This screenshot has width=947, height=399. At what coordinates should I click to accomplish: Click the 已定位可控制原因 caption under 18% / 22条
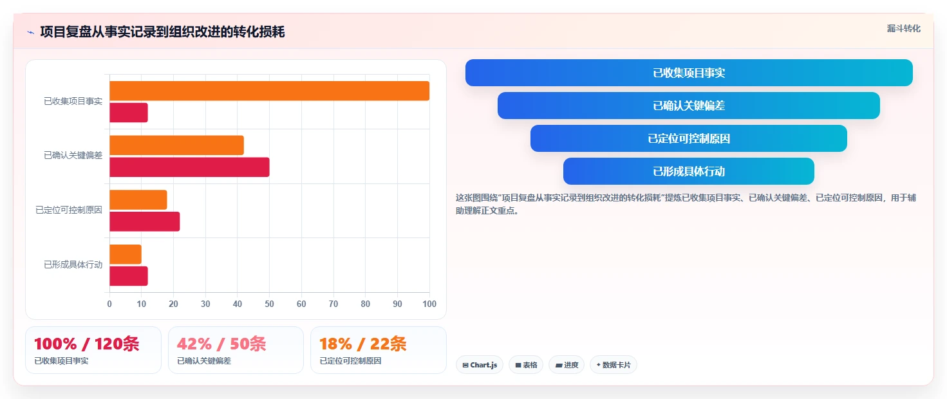351,361
